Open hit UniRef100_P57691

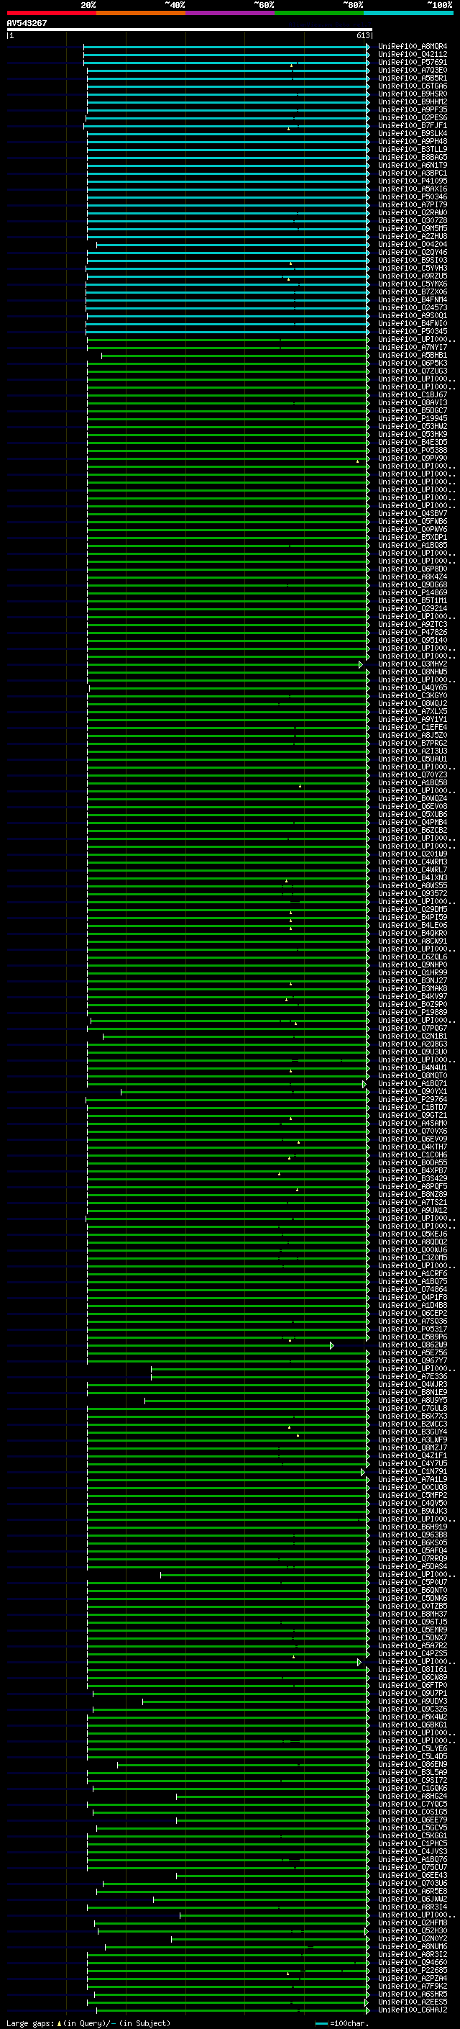tap(412, 62)
